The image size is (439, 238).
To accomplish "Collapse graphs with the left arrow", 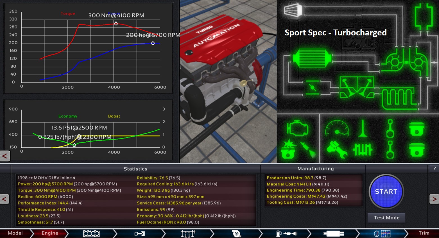I will coord(5,156).
